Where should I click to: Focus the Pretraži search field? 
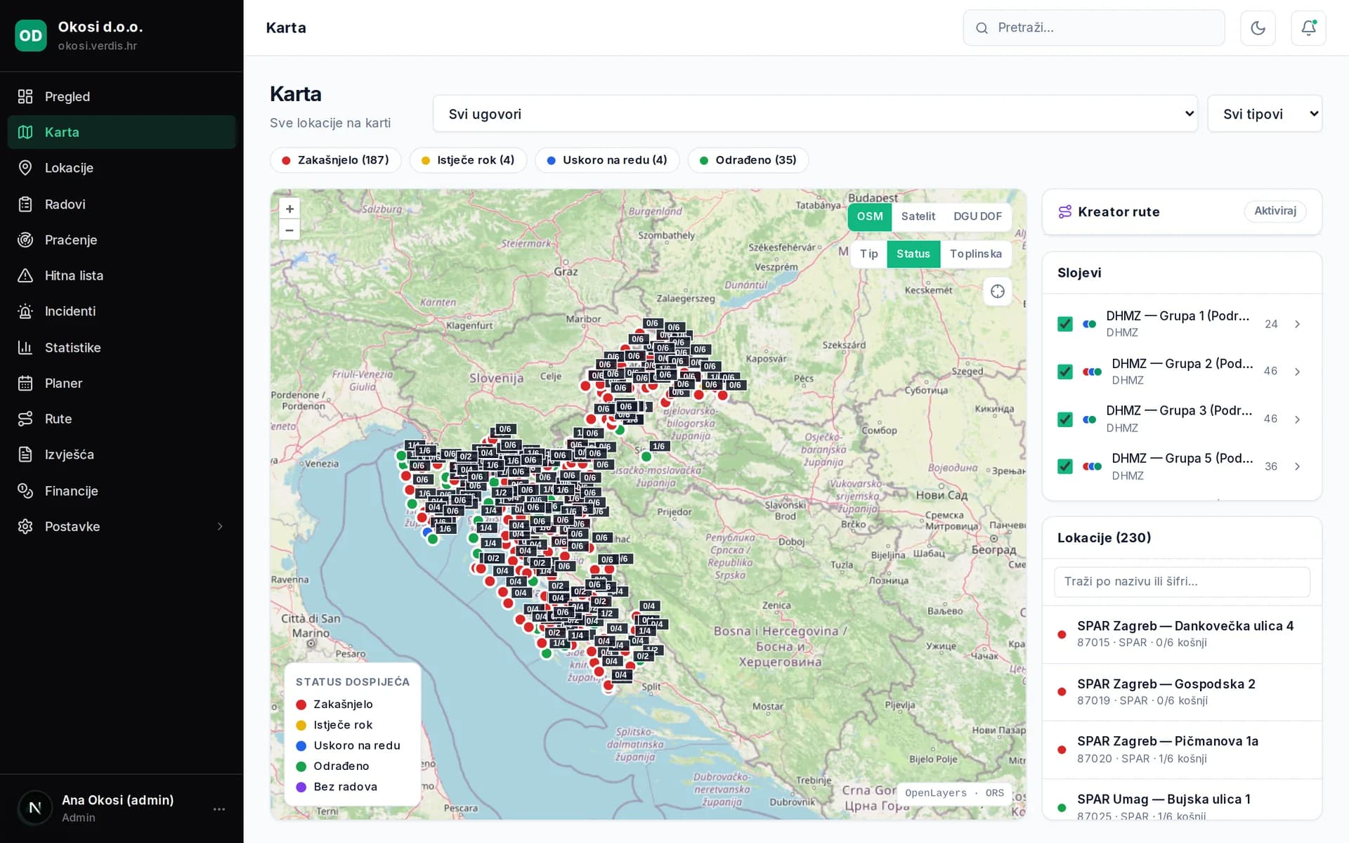coord(1094,28)
